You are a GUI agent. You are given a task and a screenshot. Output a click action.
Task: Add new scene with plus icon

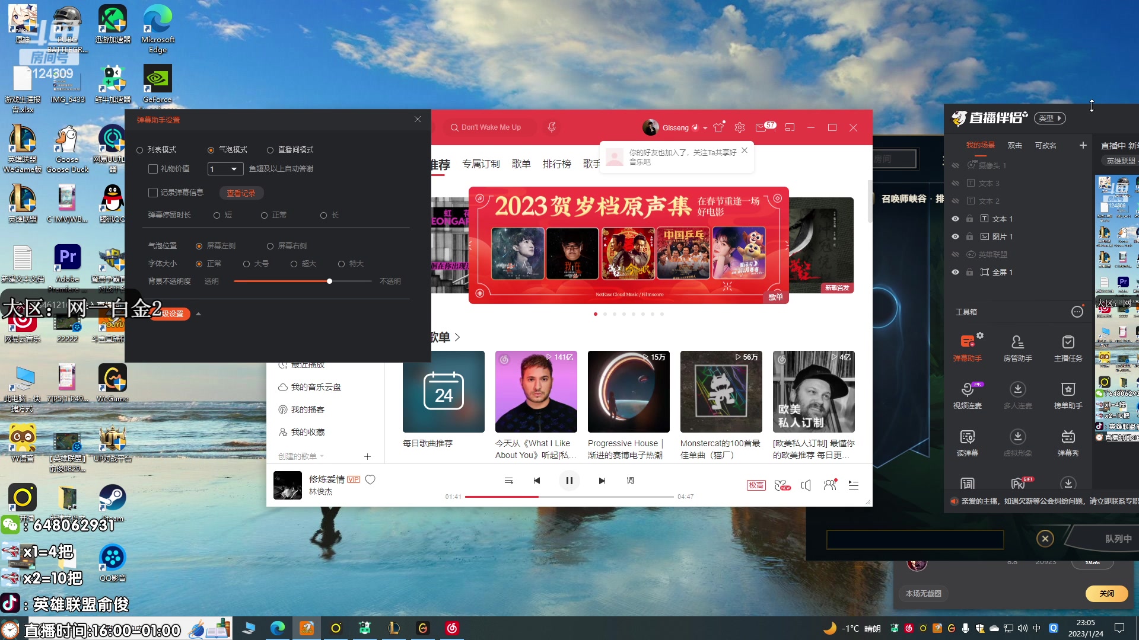(x=1083, y=145)
